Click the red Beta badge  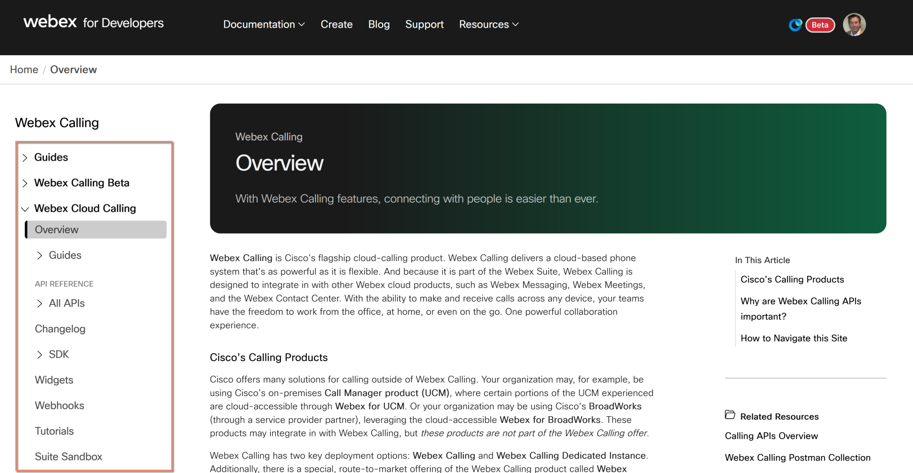(820, 25)
